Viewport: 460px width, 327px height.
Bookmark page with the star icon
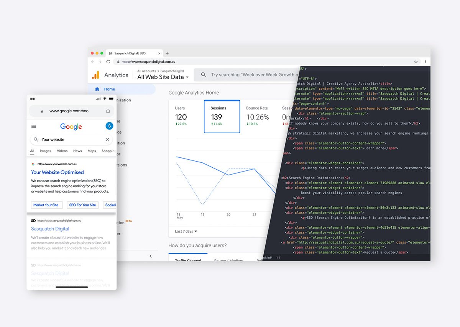[x=416, y=62]
